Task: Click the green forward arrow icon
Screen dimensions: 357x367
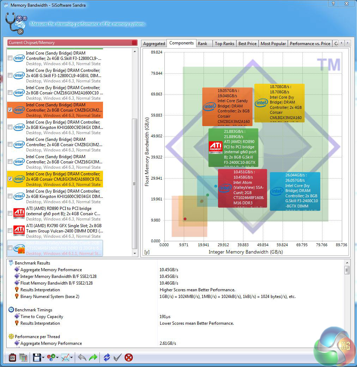Action: [x=93, y=357]
